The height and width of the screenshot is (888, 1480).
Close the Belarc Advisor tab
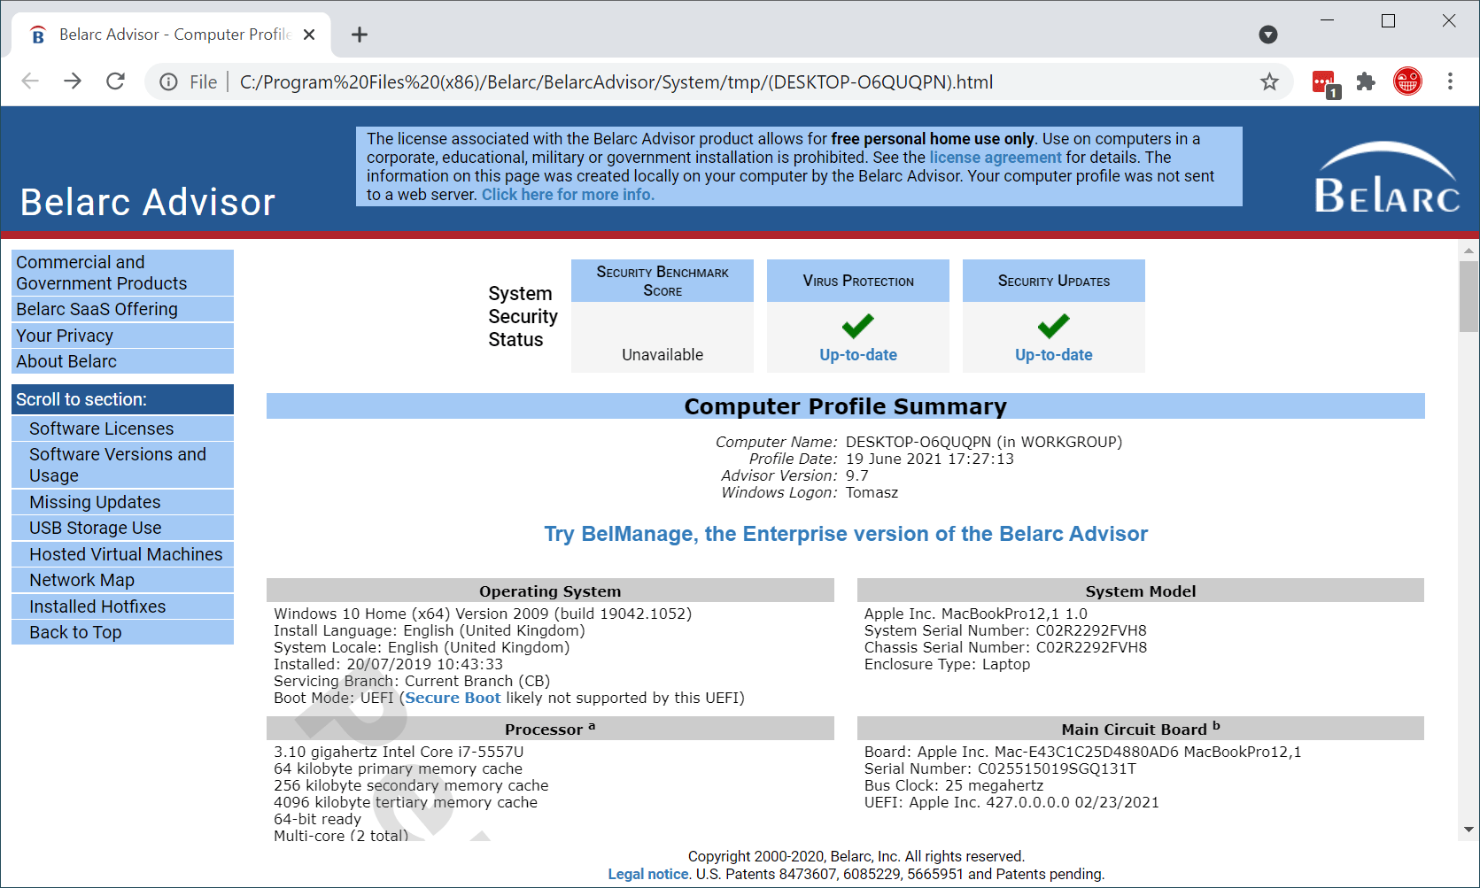309,35
